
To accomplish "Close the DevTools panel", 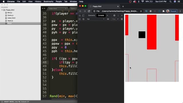I will pos(122,15).
